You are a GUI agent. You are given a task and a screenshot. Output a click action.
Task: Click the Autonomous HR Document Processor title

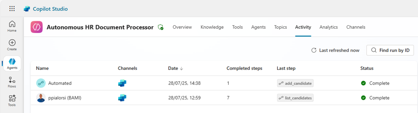[x=100, y=27]
